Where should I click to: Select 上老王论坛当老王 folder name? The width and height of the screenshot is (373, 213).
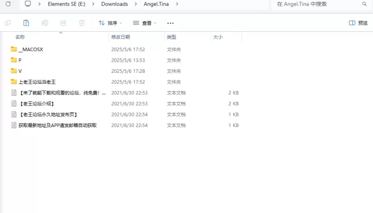tap(37, 82)
